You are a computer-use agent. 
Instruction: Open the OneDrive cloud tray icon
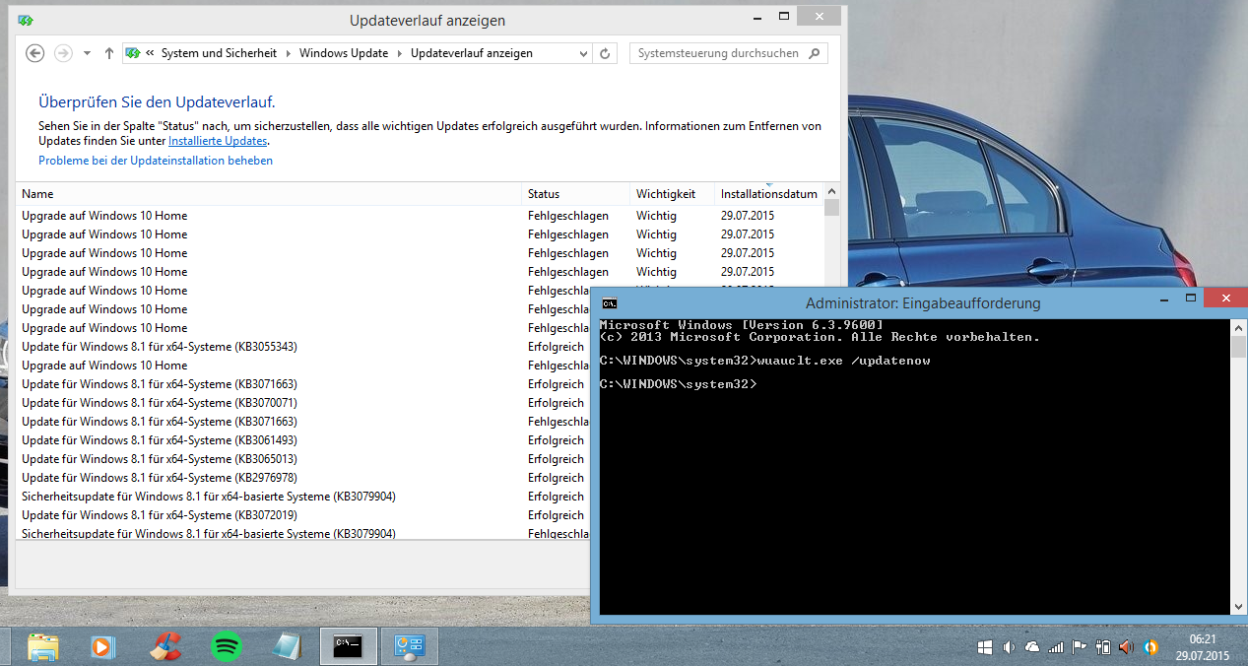pyautogui.click(x=1032, y=647)
